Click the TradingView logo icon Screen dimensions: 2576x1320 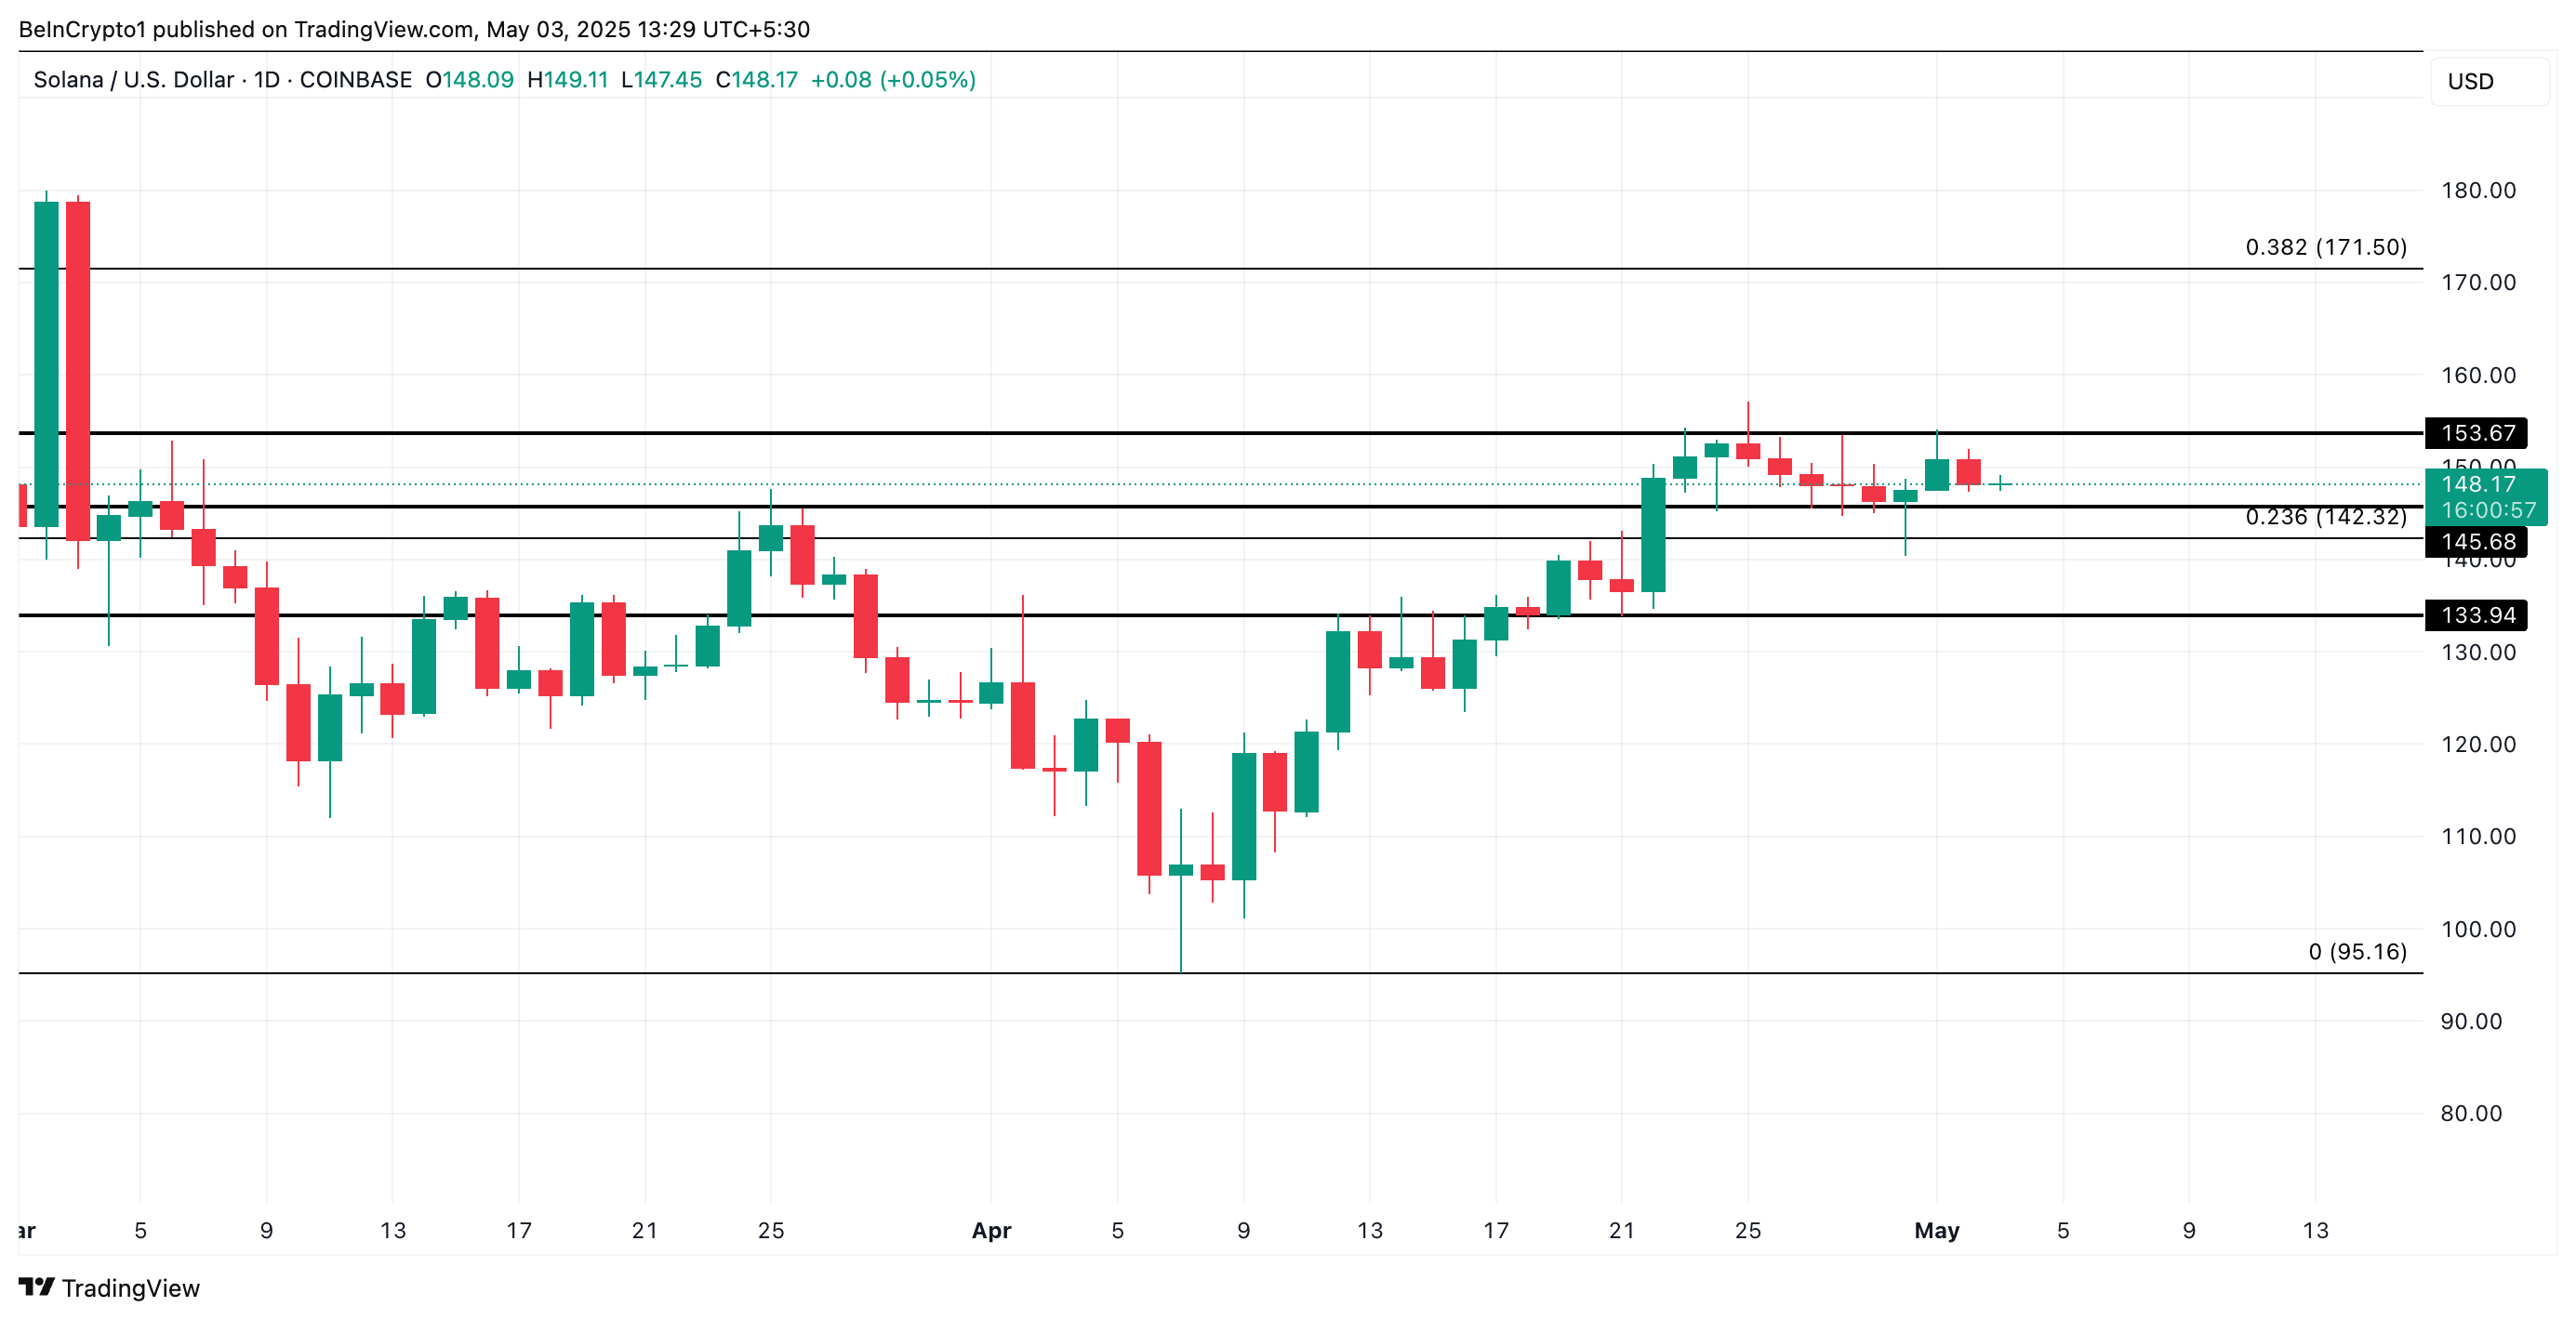[36, 1287]
